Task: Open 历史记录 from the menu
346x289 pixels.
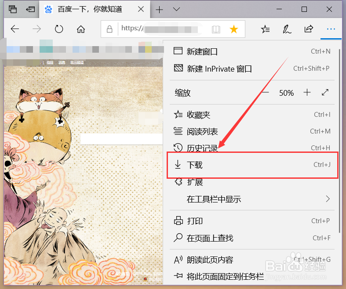Action: pyautogui.click(x=252, y=148)
